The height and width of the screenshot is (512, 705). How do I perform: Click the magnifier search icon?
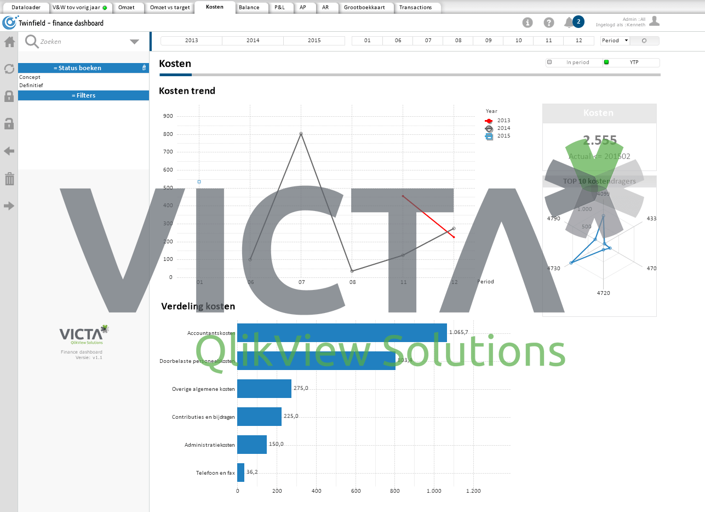pos(32,42)
